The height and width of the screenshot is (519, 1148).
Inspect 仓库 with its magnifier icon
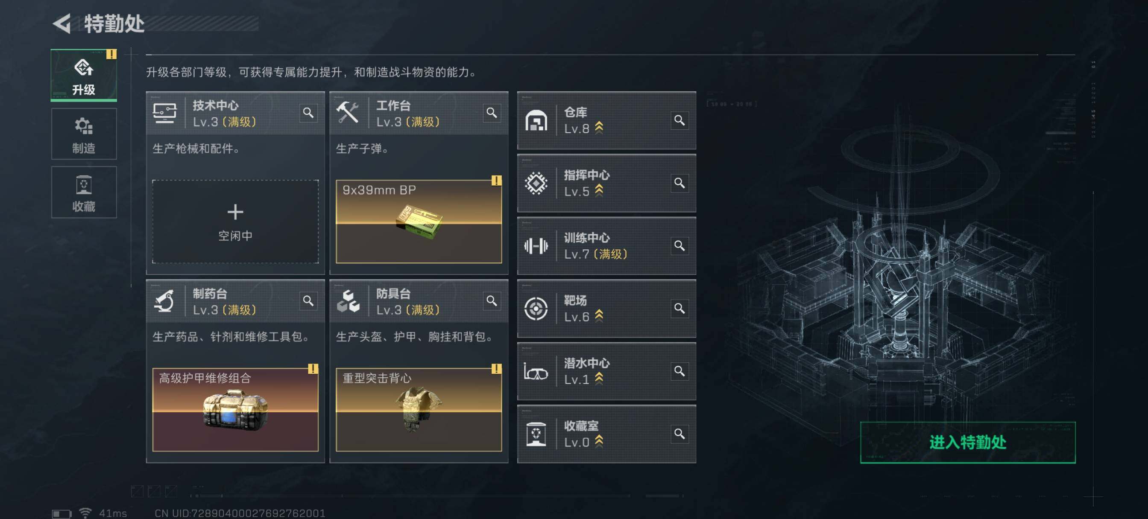click(x=679, y=120)
